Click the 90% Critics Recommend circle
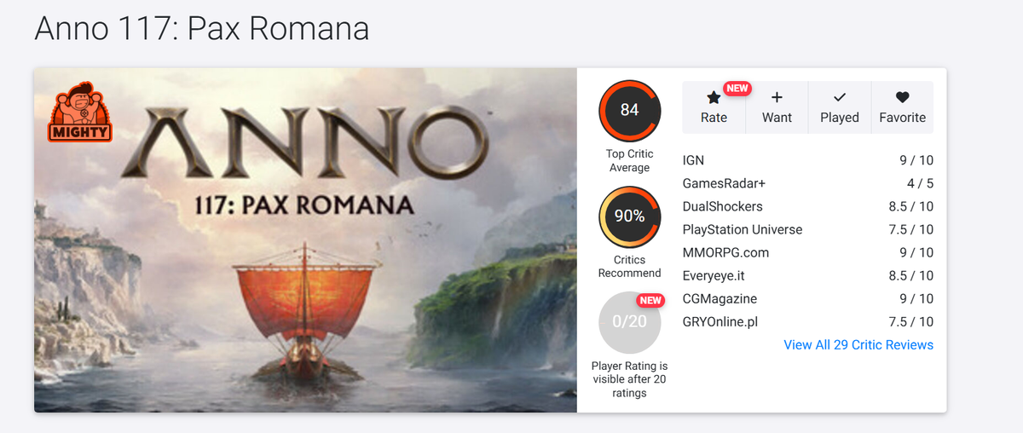 tap(629, 216)
